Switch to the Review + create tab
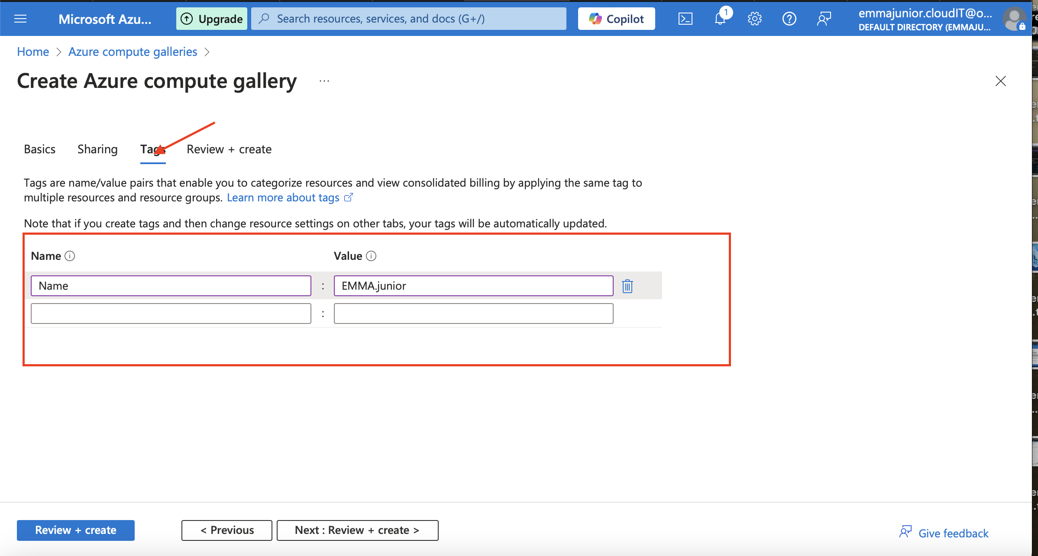 click(229, 149)
